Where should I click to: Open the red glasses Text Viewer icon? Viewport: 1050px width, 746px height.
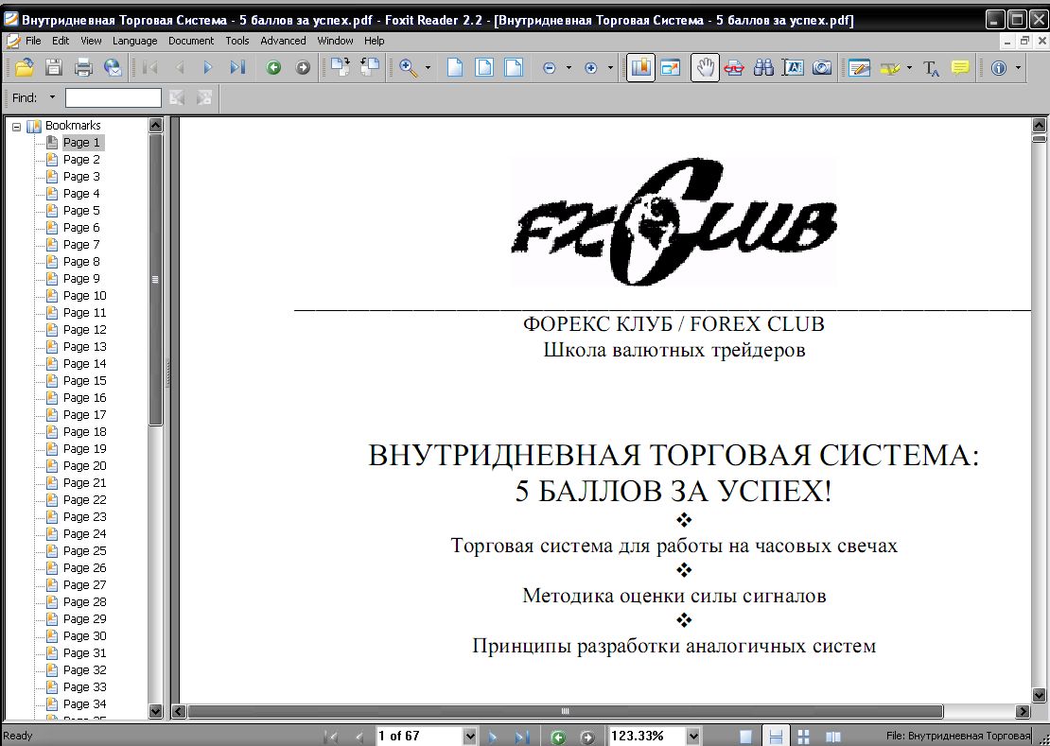pos(735,67)
